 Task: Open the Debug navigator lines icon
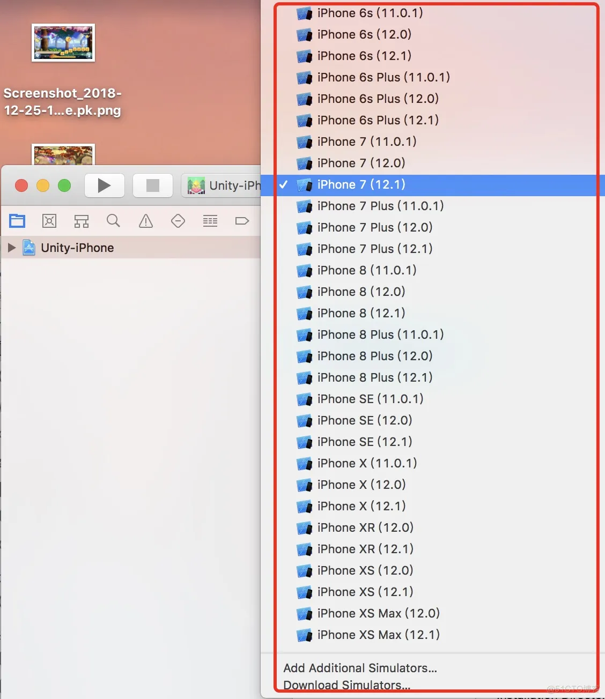(x=210, y=220)
